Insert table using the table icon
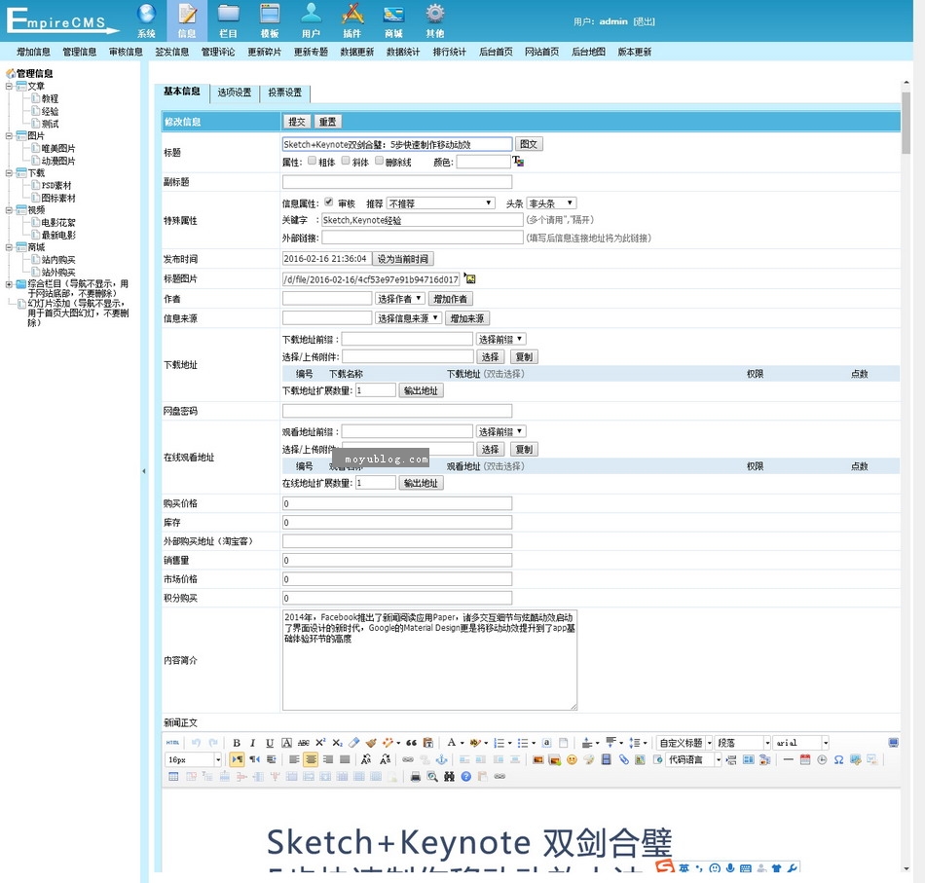 pos(173,776)
